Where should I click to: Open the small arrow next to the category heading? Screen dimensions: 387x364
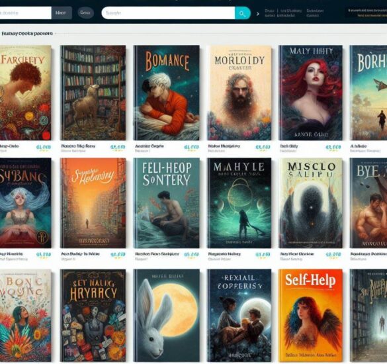click(x=56, y=33)
